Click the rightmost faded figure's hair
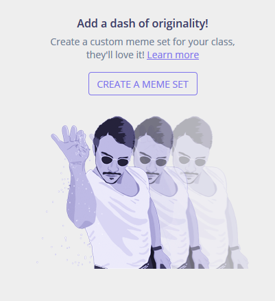Image resolution: width=275 pixels, height=301 pixels. [194, 130]
